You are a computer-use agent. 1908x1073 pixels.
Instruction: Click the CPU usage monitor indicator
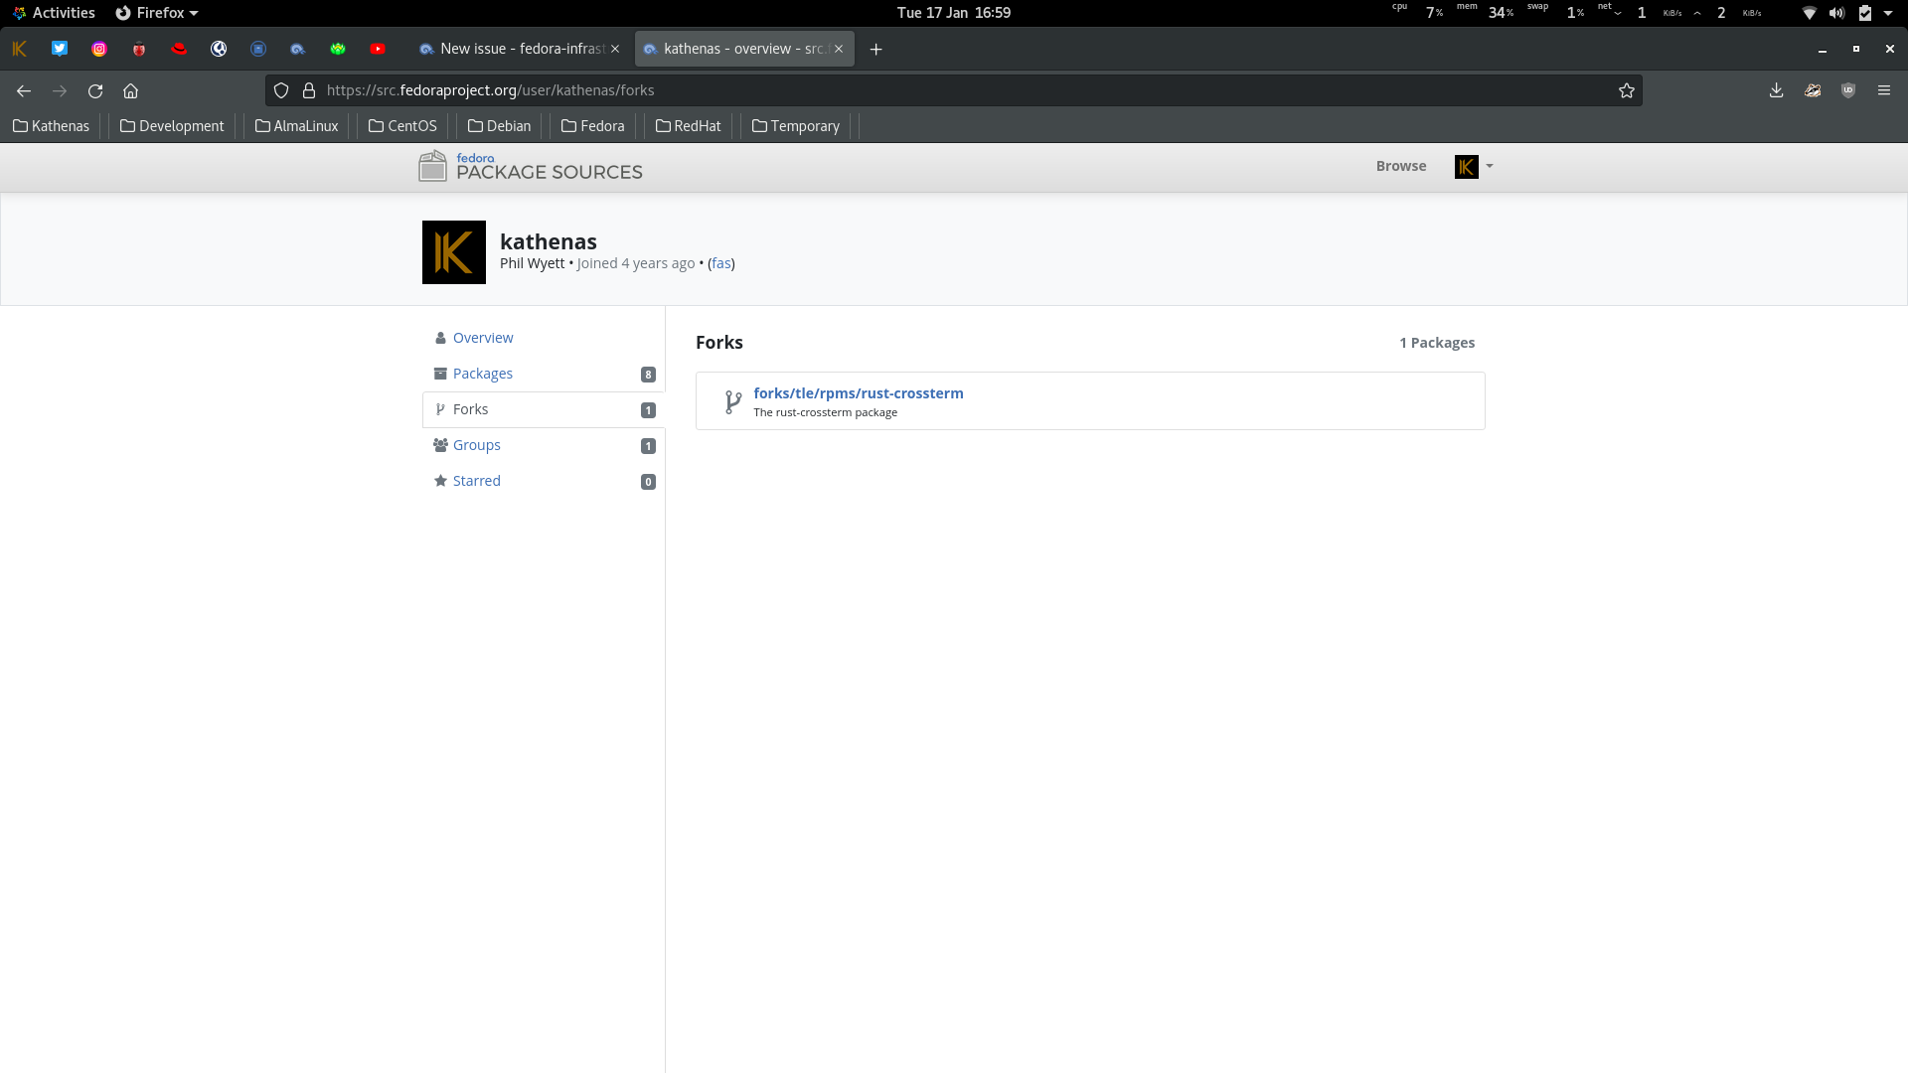tap(1418, 12)
